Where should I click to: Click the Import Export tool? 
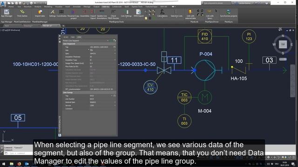[x=93, y=14]
